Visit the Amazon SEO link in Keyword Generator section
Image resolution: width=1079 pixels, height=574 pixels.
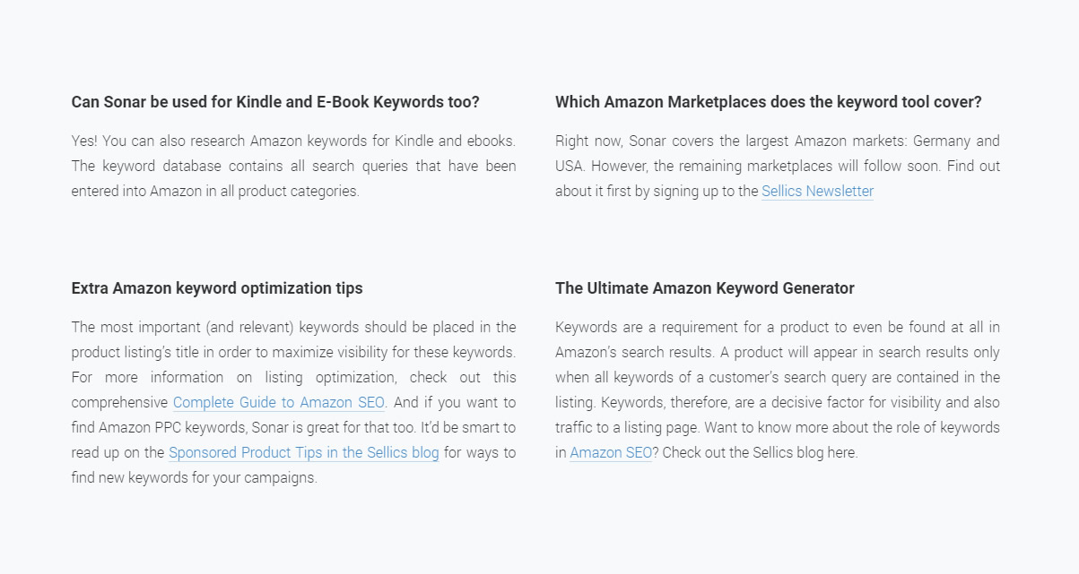(x=611, y=452)
